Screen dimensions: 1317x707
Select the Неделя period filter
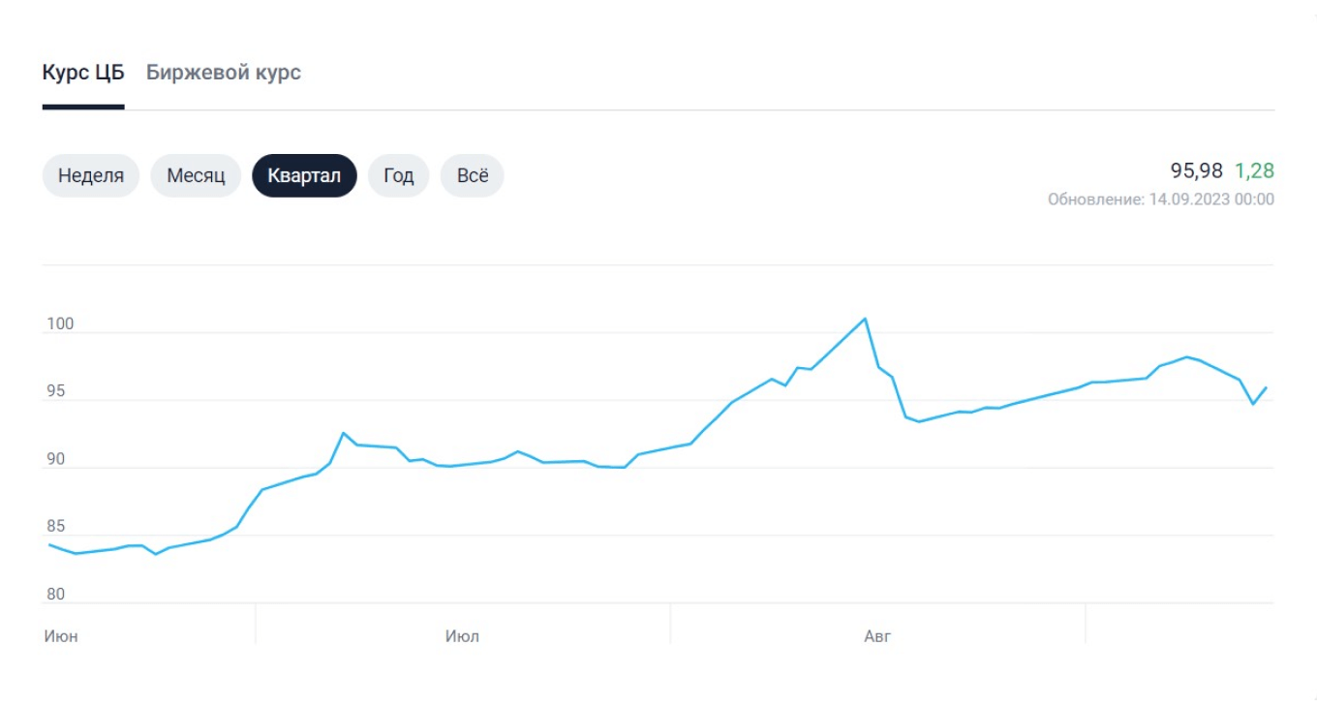(91, 175)
